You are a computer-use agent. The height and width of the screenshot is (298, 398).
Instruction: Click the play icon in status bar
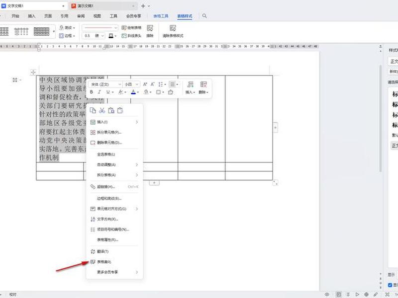[x=357, y=294]
